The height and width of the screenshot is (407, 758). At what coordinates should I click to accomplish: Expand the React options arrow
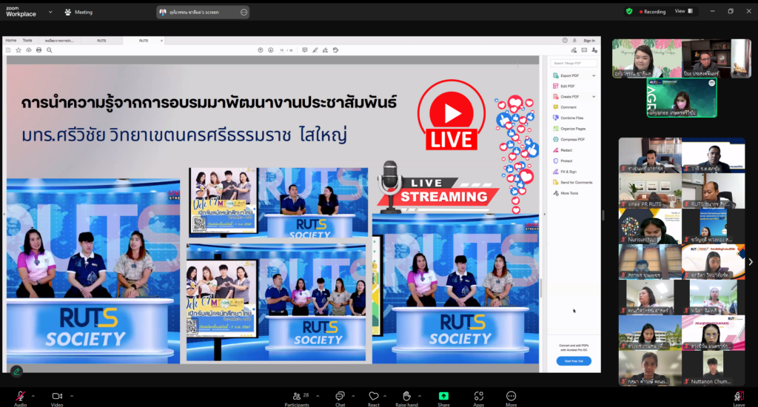(x=385, y=396)
